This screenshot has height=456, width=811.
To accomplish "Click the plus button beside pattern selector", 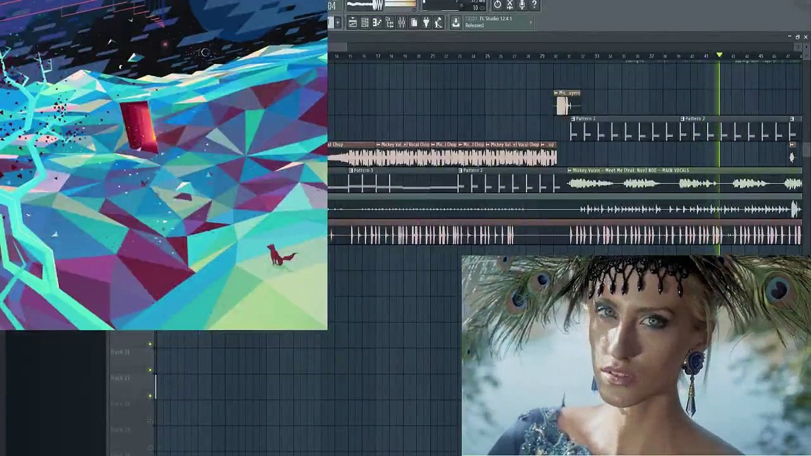I will (338, 23).
